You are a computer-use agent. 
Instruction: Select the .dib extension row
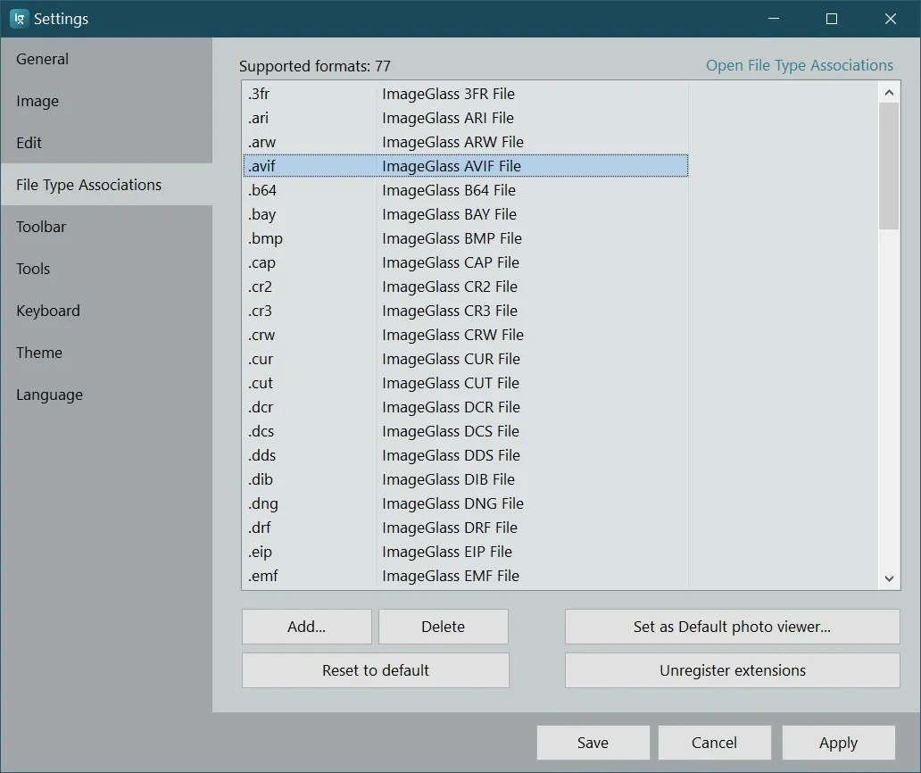[465, 479]
